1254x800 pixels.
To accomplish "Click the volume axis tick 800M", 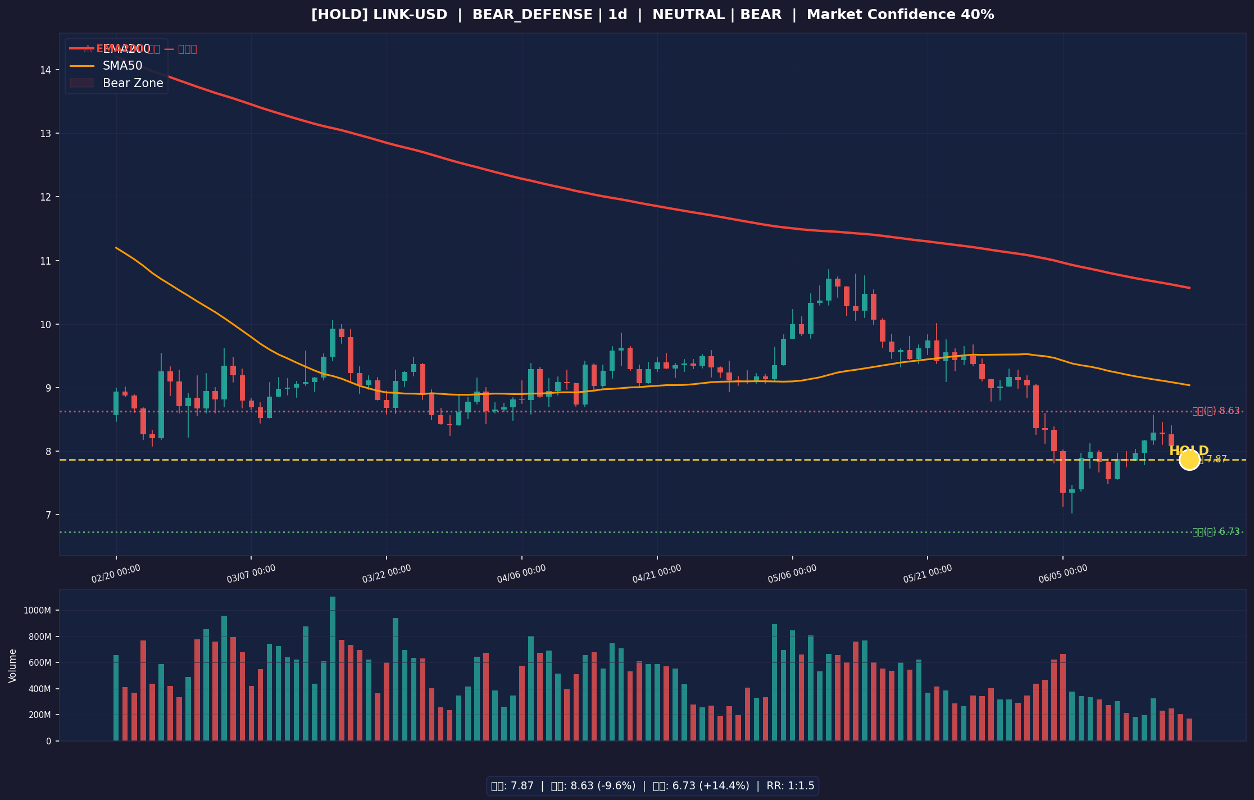I will pyautogui.click(x=40, y=637).
